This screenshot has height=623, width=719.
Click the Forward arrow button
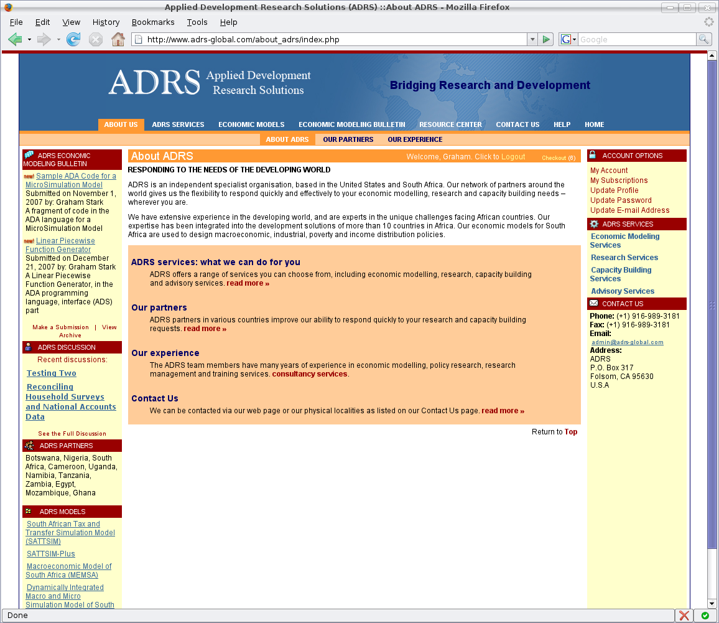point(44,40)
